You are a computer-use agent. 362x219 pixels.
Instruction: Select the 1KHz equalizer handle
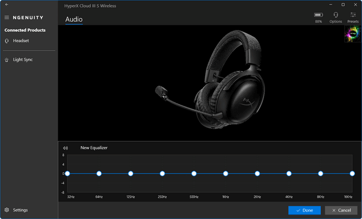coord(226,174)
